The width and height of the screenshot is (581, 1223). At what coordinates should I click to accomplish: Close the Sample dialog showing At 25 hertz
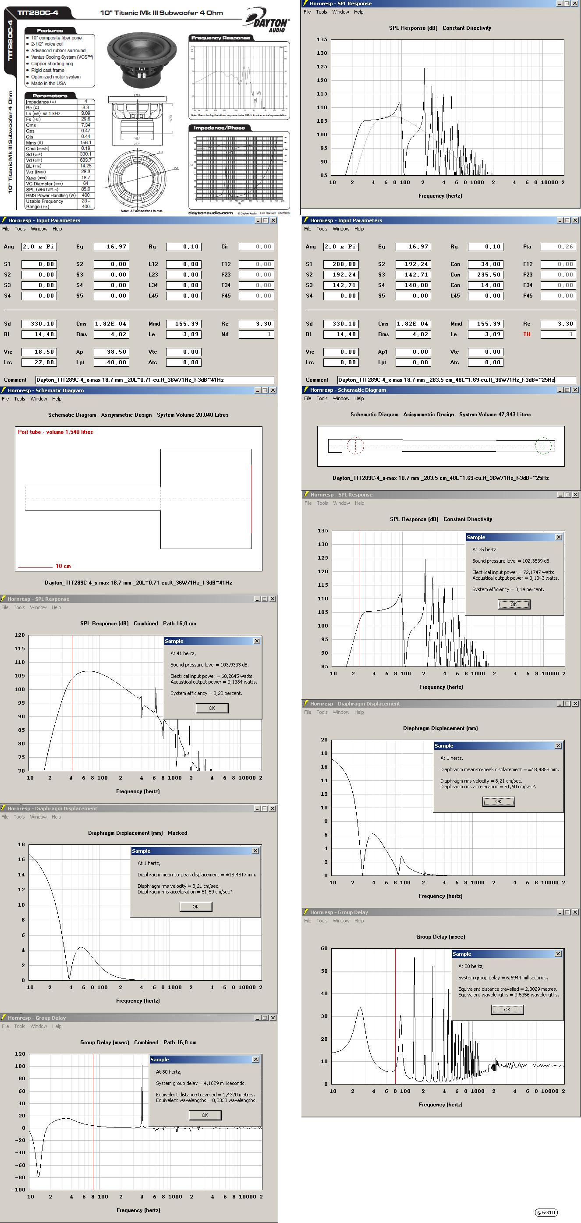pyautogui.click(x=559, y=537)
